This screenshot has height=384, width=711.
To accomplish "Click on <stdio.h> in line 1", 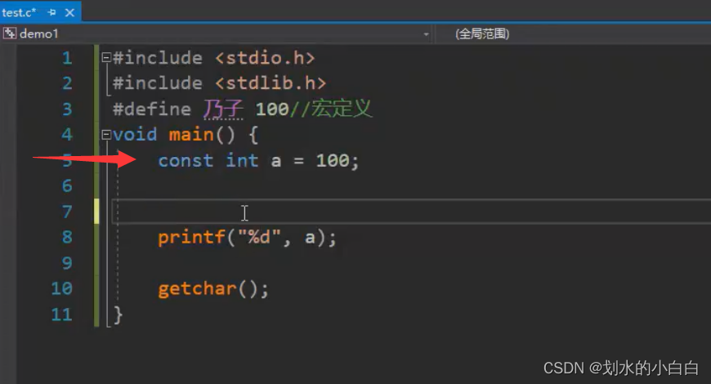I will coord(265,58).
